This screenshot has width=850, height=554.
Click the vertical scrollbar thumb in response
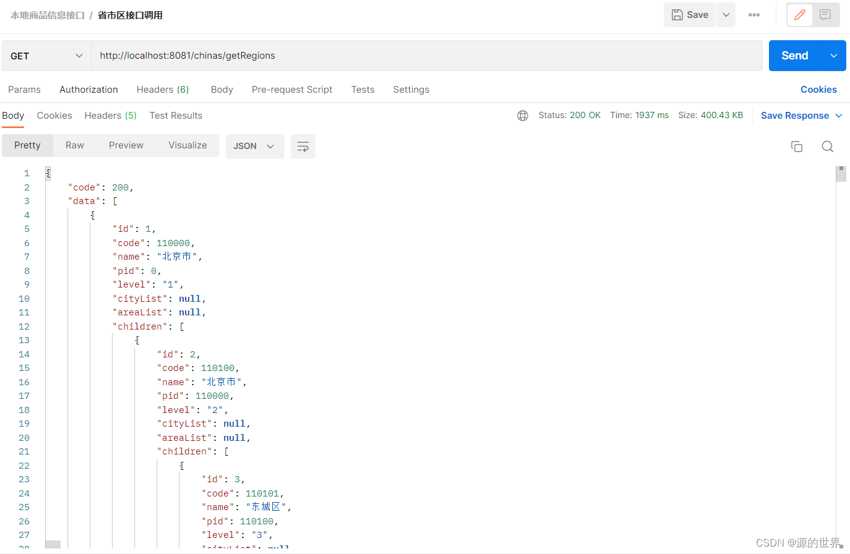point(841,174)
